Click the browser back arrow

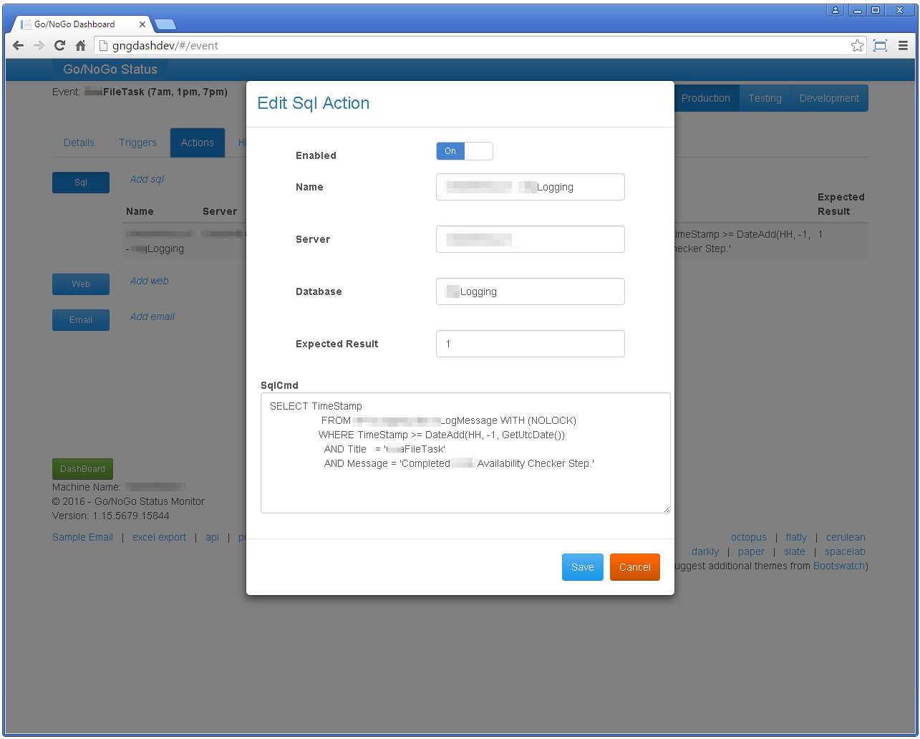coord(19,46)
